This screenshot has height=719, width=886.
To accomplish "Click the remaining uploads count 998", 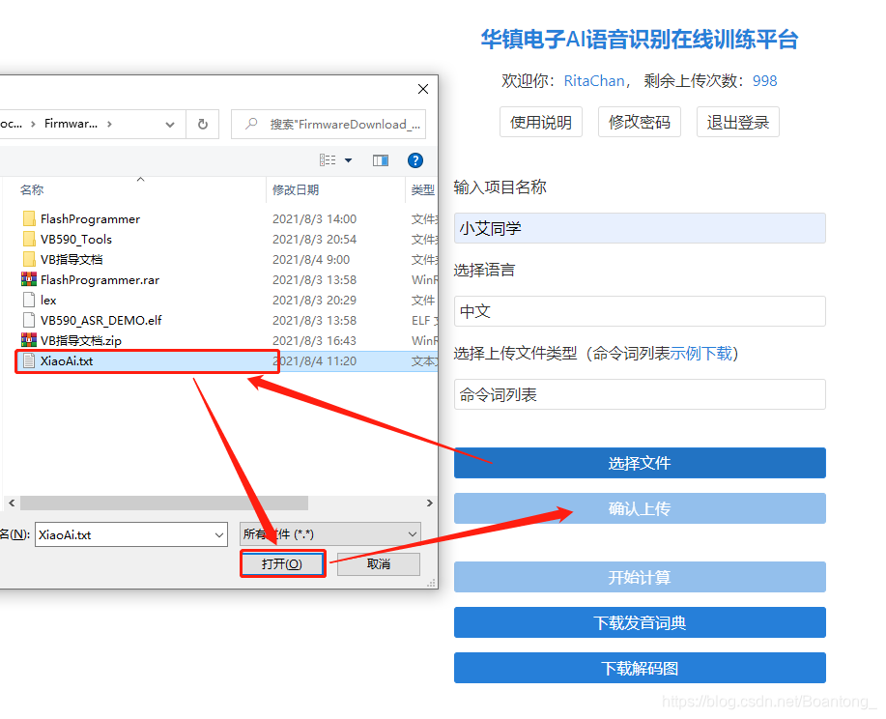I will [764, 81].
